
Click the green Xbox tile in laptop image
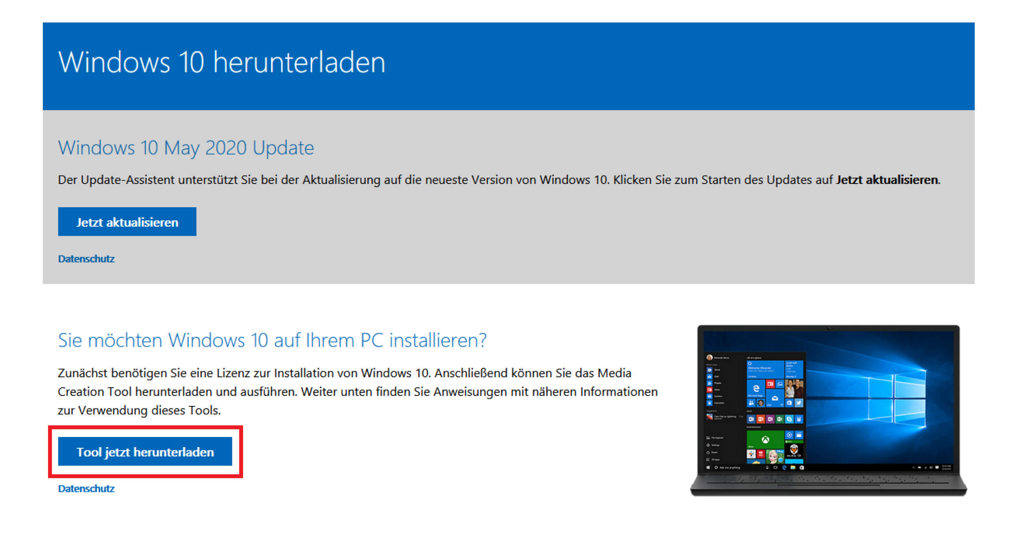(765, 439)
